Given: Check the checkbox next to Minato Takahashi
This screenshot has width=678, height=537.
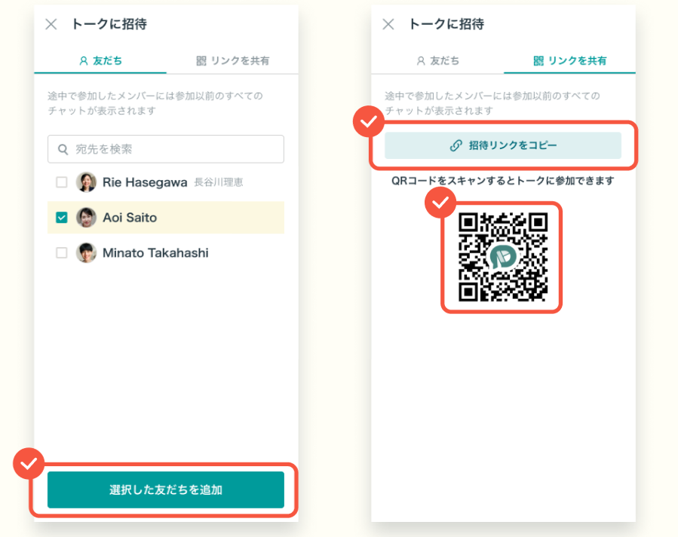Looking at the screenshot, I should (x=63, y=253).
